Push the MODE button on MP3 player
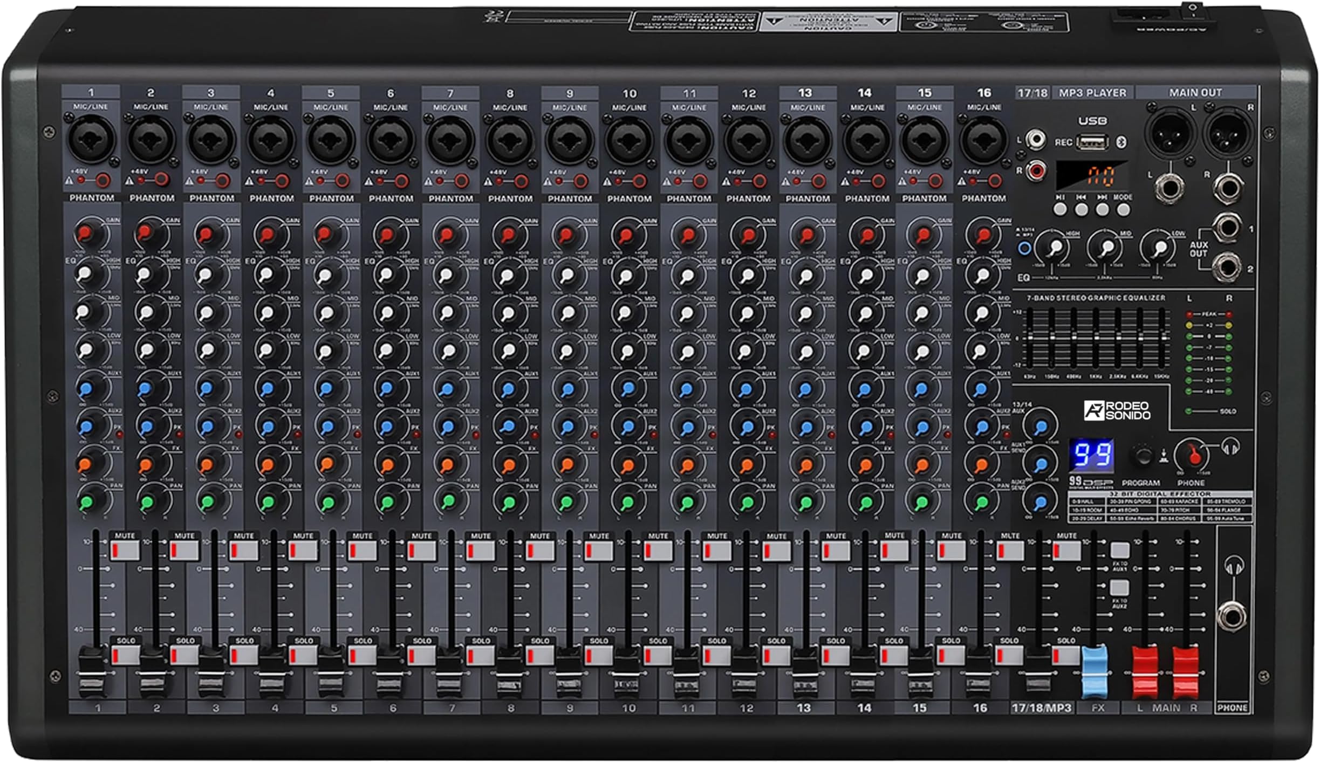1320x763 pixels. tap(1124, 209)
